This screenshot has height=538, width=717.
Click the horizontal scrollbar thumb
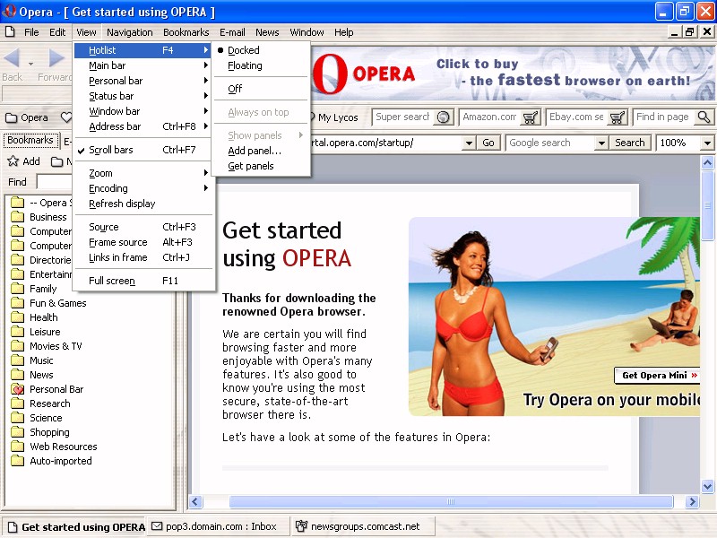click(x=451, y=502)
